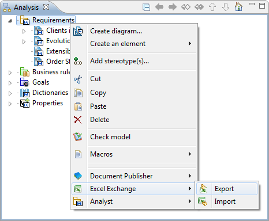Select the Requirements folder in tree
This screenshot has height=221, width=269.
53,20
